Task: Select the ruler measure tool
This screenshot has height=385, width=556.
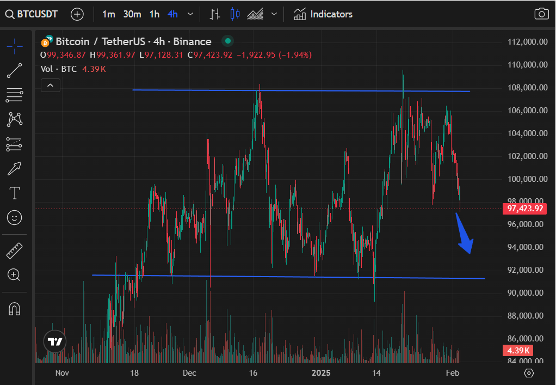Action: (15, 250)
